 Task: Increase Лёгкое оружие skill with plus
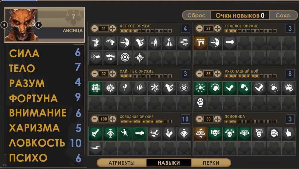[x=113, y=29]
